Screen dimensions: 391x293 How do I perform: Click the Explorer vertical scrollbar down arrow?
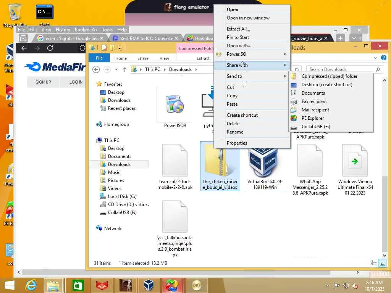[385, 255]
